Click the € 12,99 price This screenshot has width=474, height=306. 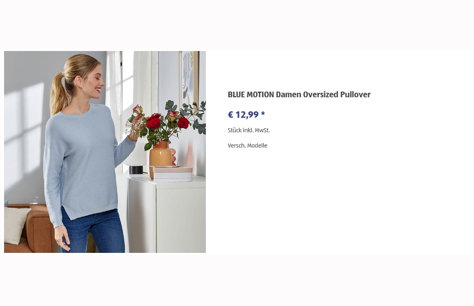[x=243, y=115]
